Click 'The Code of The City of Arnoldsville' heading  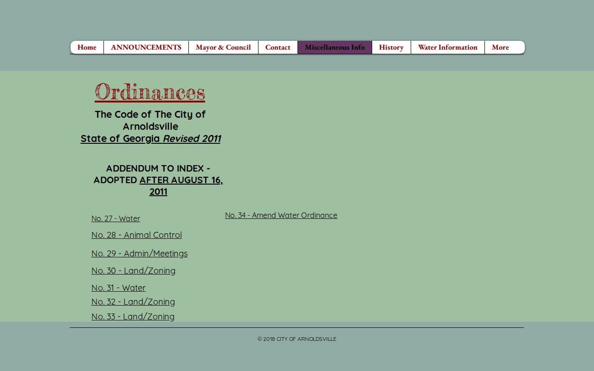[x=150, y=120]
